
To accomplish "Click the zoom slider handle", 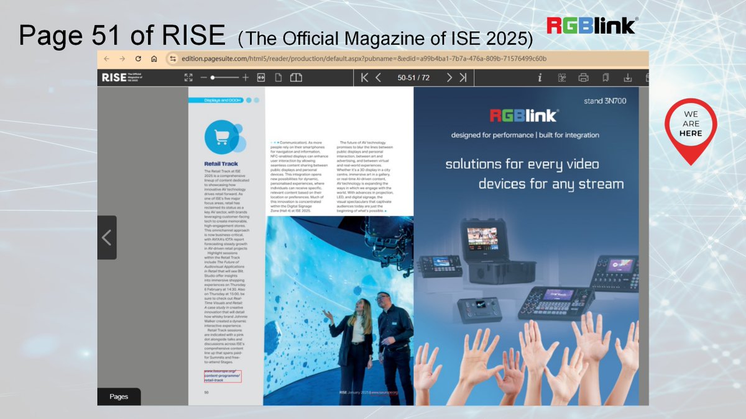I will click(213, 78).
